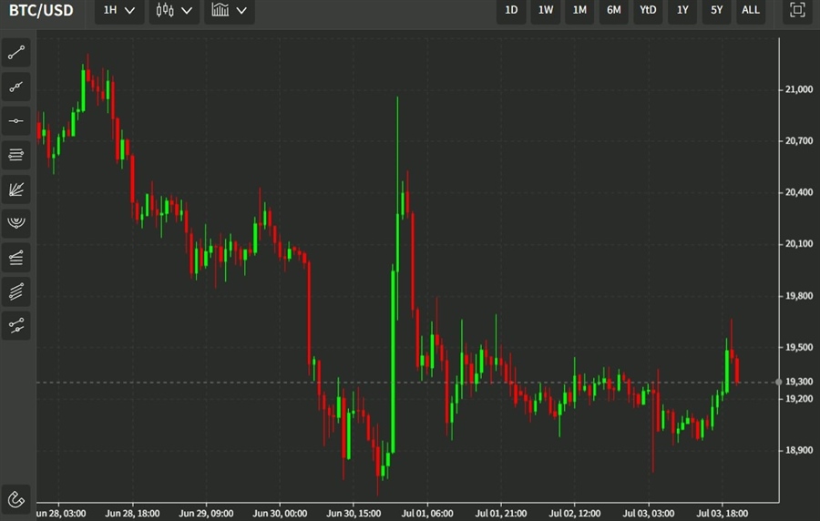Click the Jul 02, 12:00 time label

tap(575, 514)
